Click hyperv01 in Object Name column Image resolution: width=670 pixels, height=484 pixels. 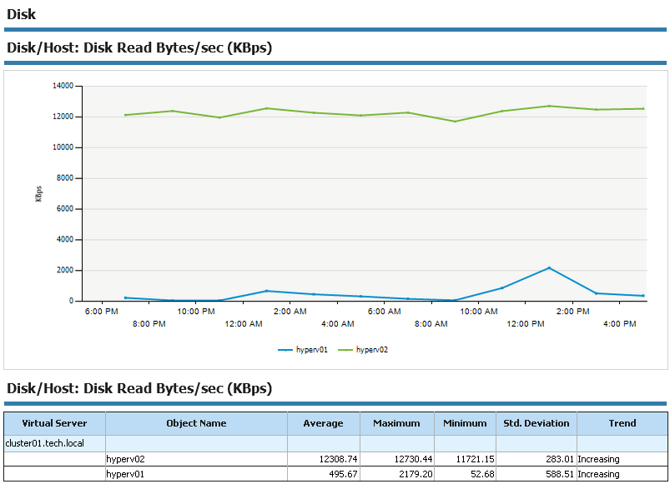pos(125,474)
